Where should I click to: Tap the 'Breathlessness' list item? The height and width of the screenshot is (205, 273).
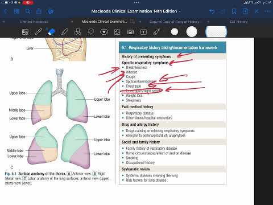tap(136, 67)
